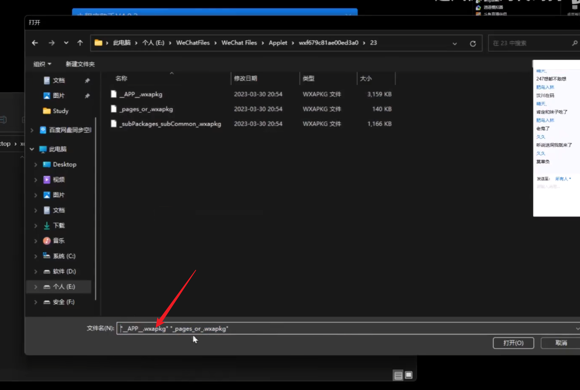Expand the 音乐 tree node

coord(36,241)
